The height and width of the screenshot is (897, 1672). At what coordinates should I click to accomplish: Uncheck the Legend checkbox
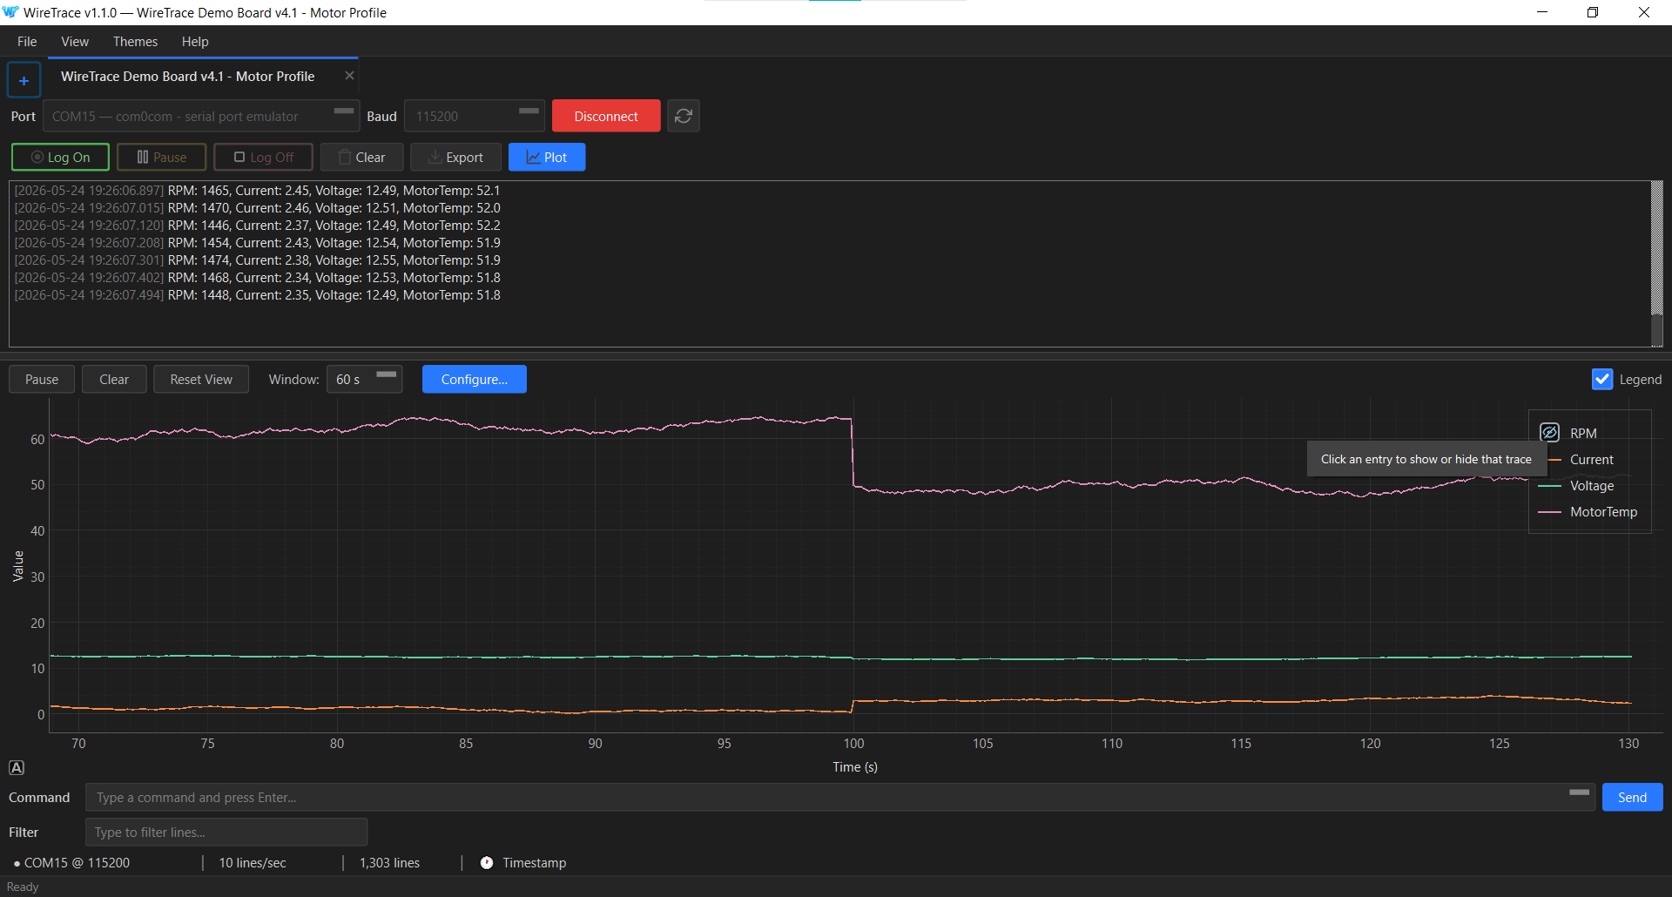(x=1602, y=380)
